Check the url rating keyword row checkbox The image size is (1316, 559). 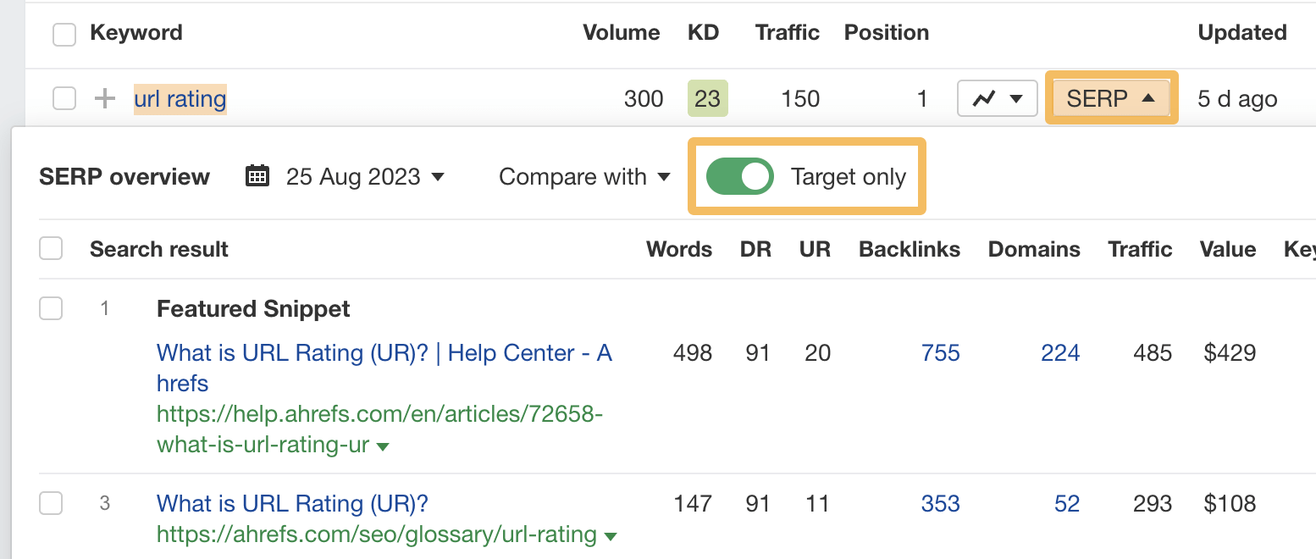(x=64, y=98)
